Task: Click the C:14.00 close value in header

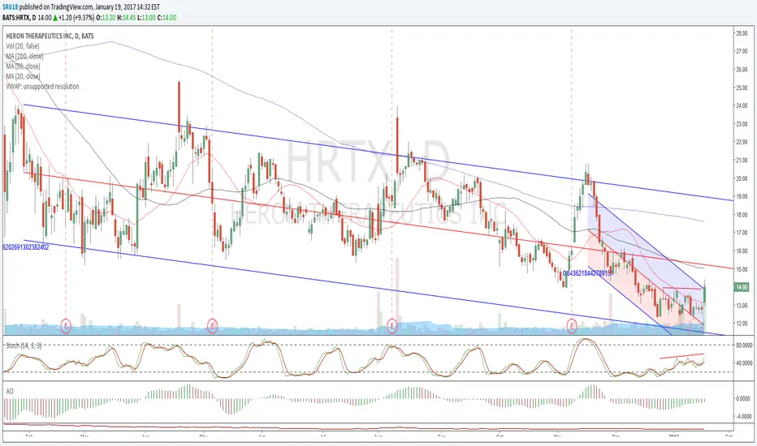Action: coord(167,18)
